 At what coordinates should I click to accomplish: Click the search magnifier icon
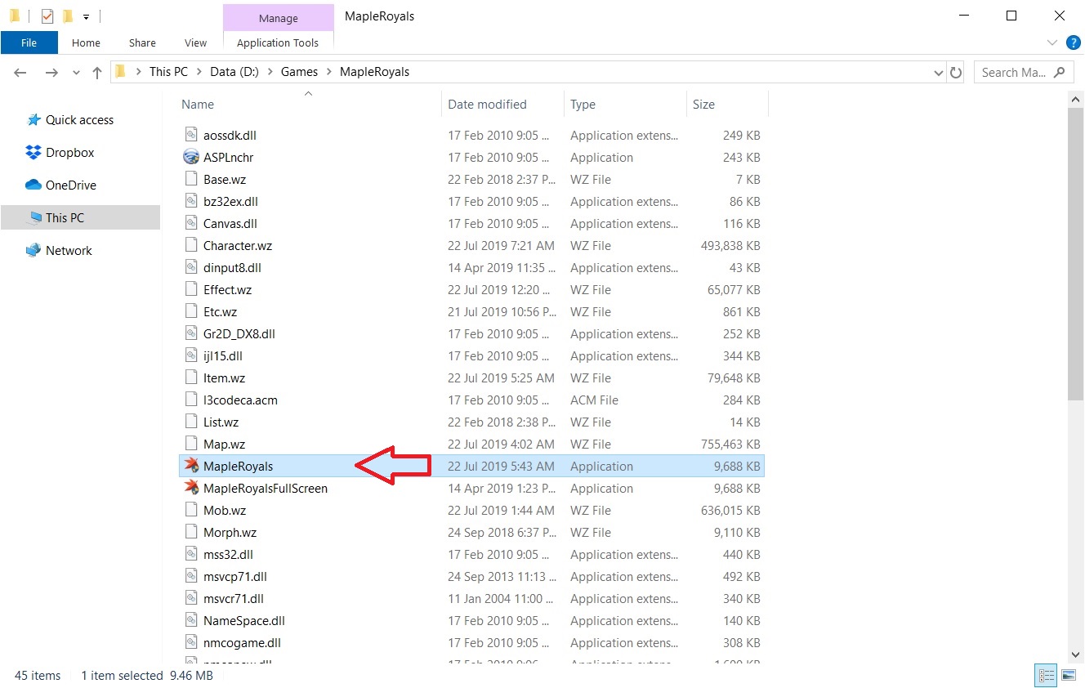pos(1060,72)
